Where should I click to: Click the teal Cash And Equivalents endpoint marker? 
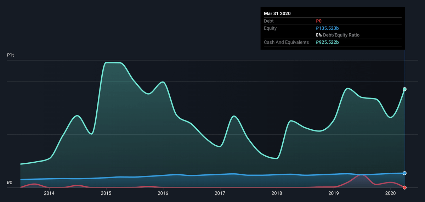[404, 89]
